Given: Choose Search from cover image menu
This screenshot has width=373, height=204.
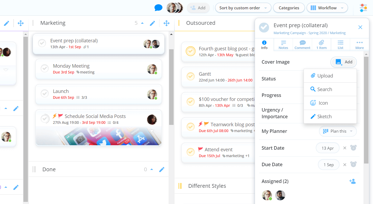Looking at the screenshot, I should tap(330, 89).
